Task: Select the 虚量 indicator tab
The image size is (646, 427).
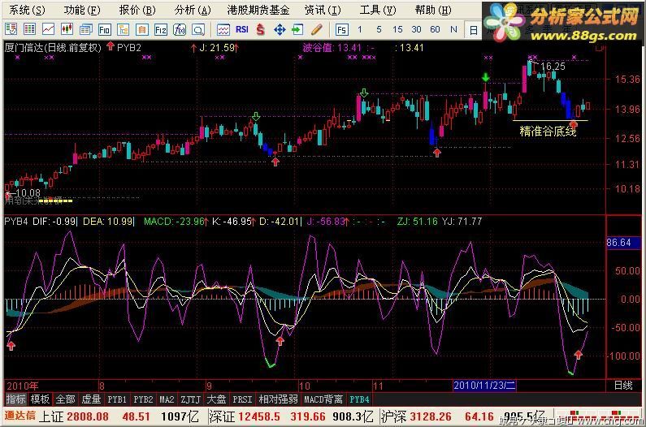Action: point(91,399)
